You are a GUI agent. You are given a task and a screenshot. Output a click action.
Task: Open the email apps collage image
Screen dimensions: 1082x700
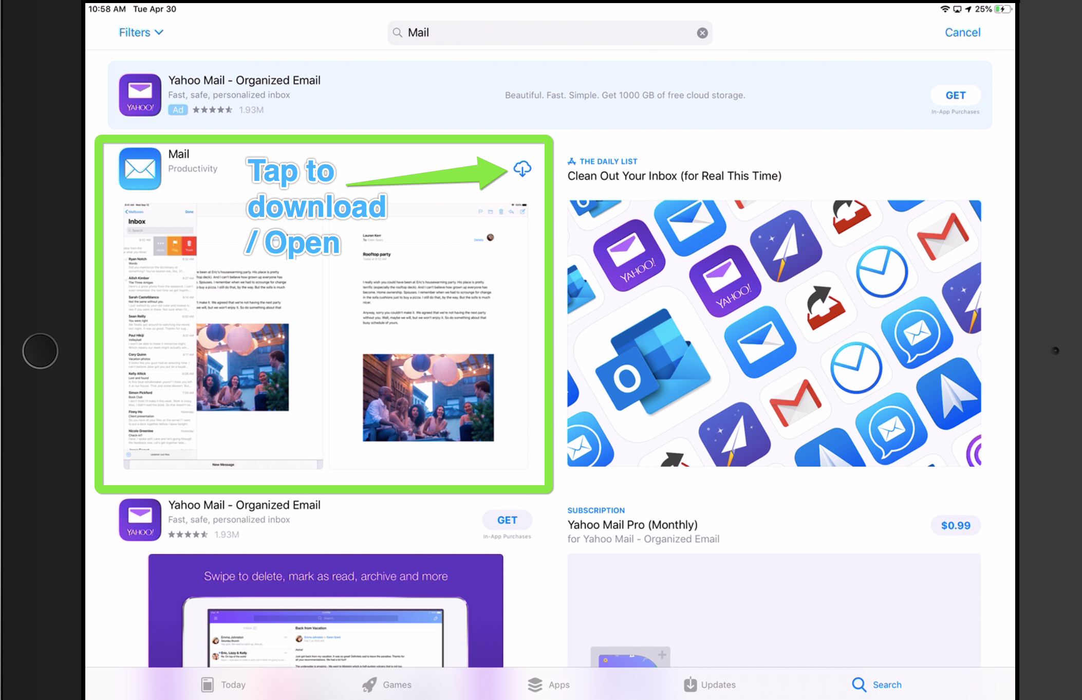(774, 334)
